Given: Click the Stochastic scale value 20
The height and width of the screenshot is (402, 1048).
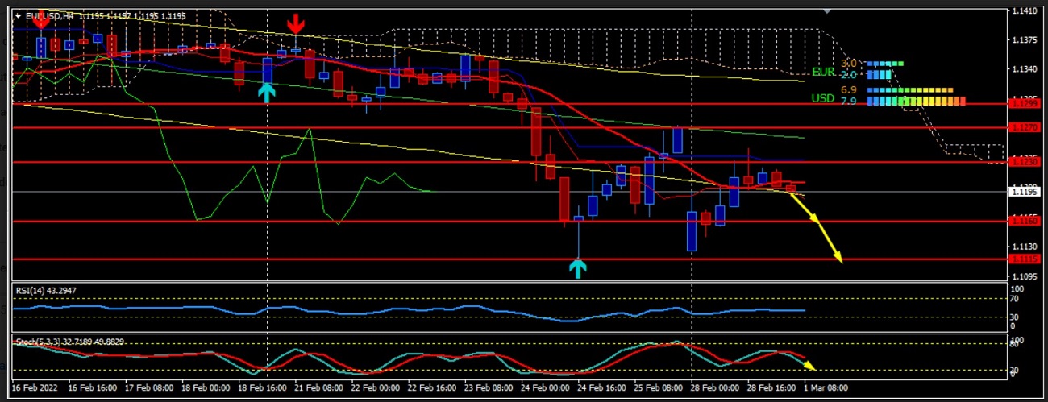Looking at the screenshot, I should click(x=1015, y=370).
